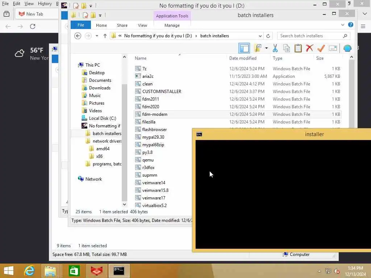Select Network in navigation pane
The width and height of the screenshot is (371, 278).
93,179
